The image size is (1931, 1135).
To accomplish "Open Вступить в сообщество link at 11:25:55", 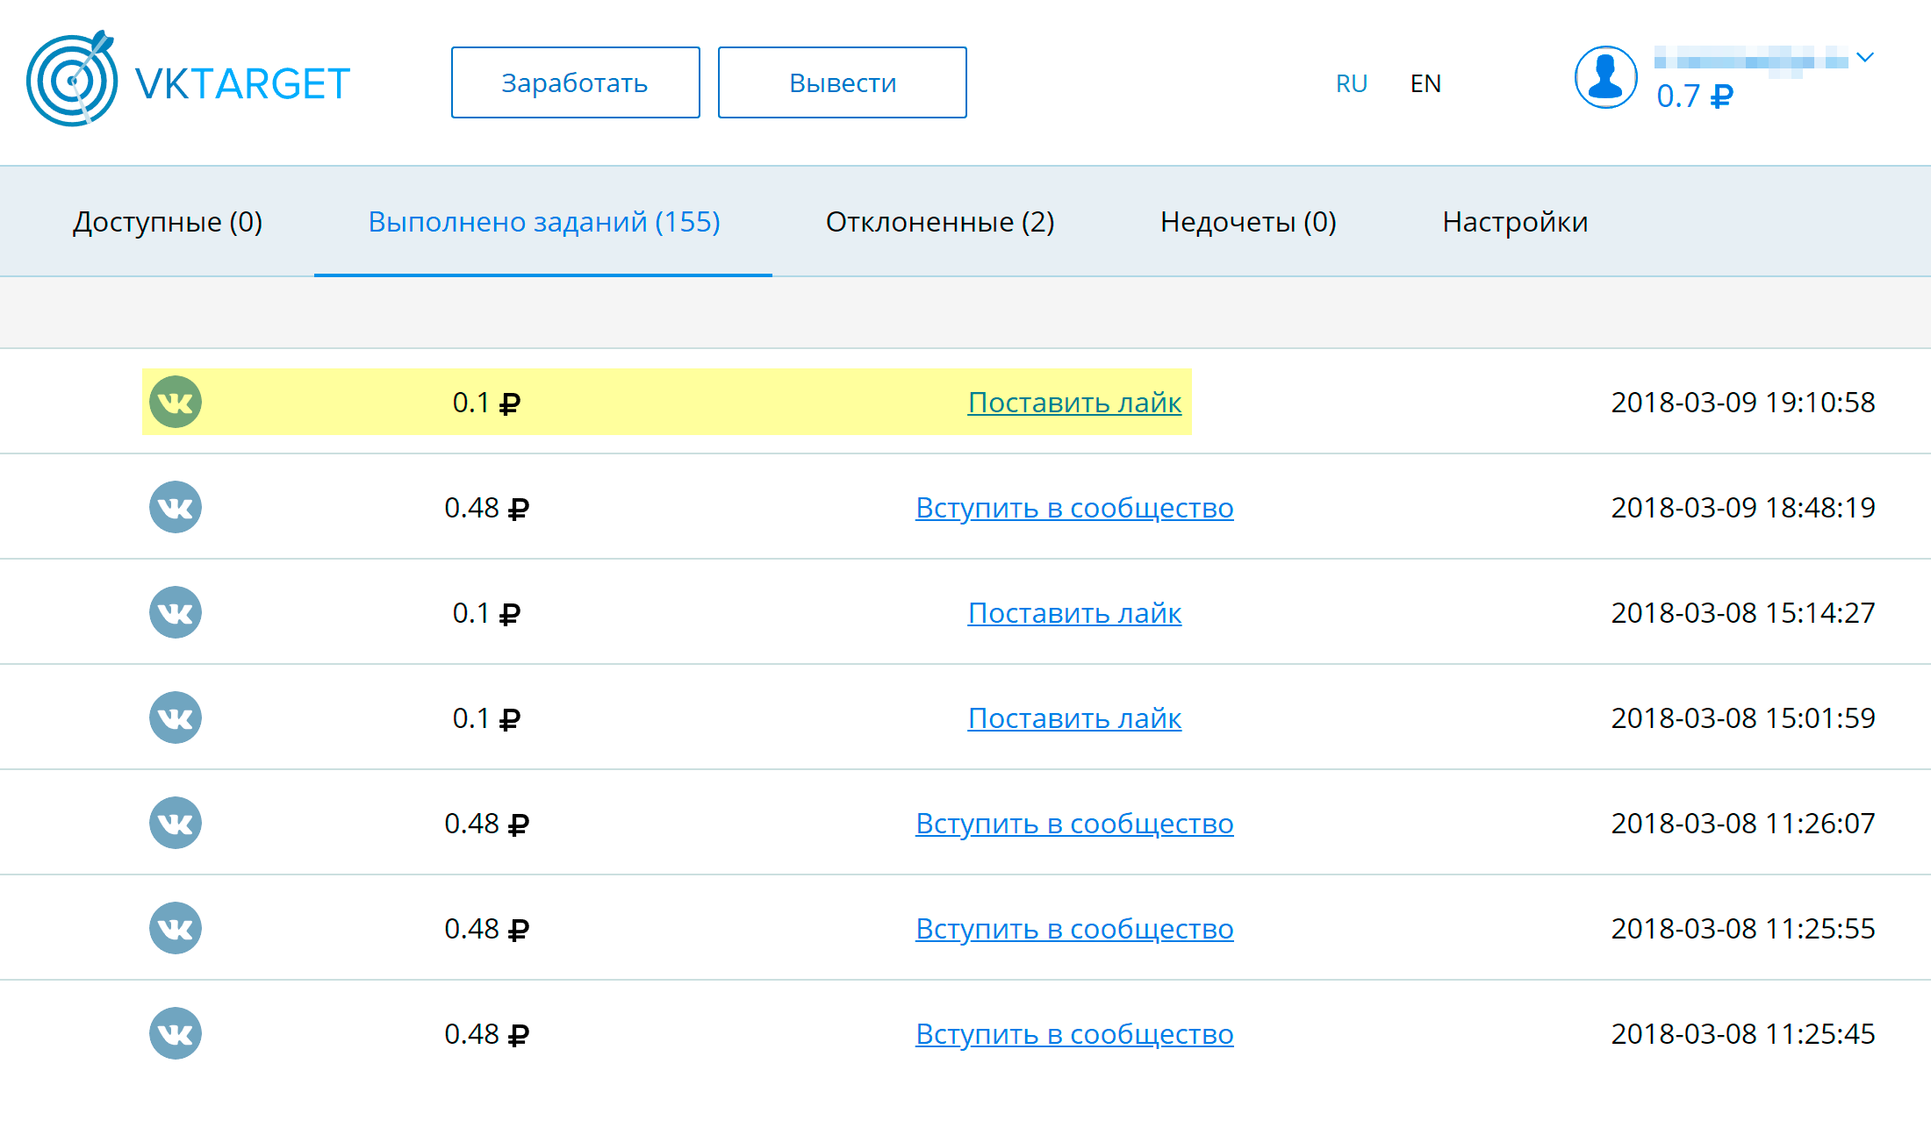I will click(x=1074, y=928).
